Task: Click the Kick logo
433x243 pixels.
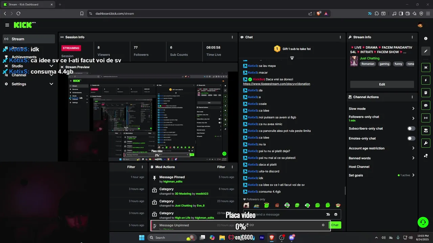Action: coord(24,25)
